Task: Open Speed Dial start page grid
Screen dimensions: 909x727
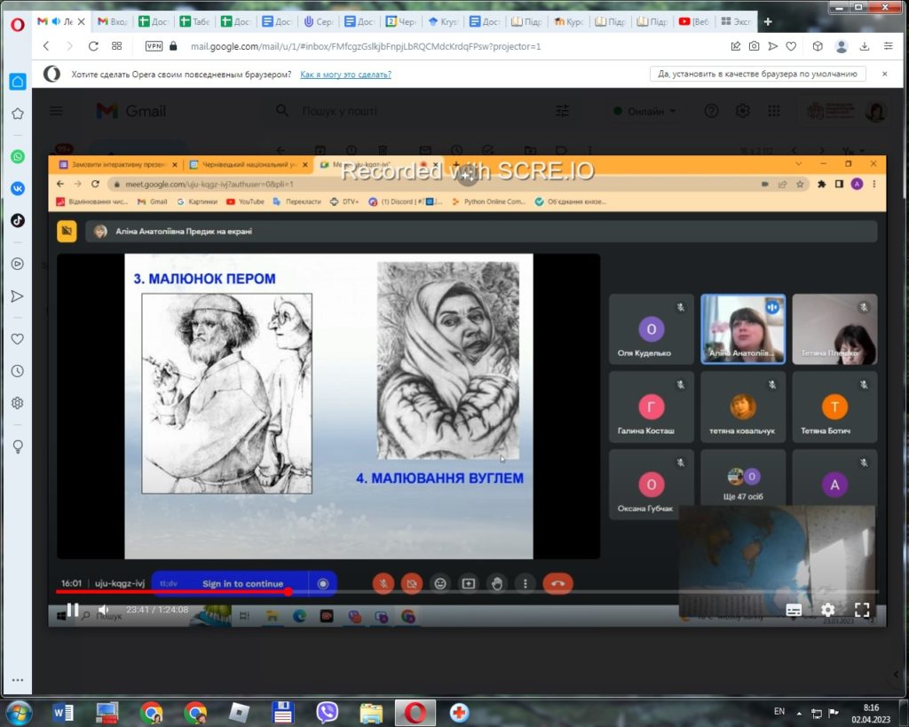Action: pos(116,46)
